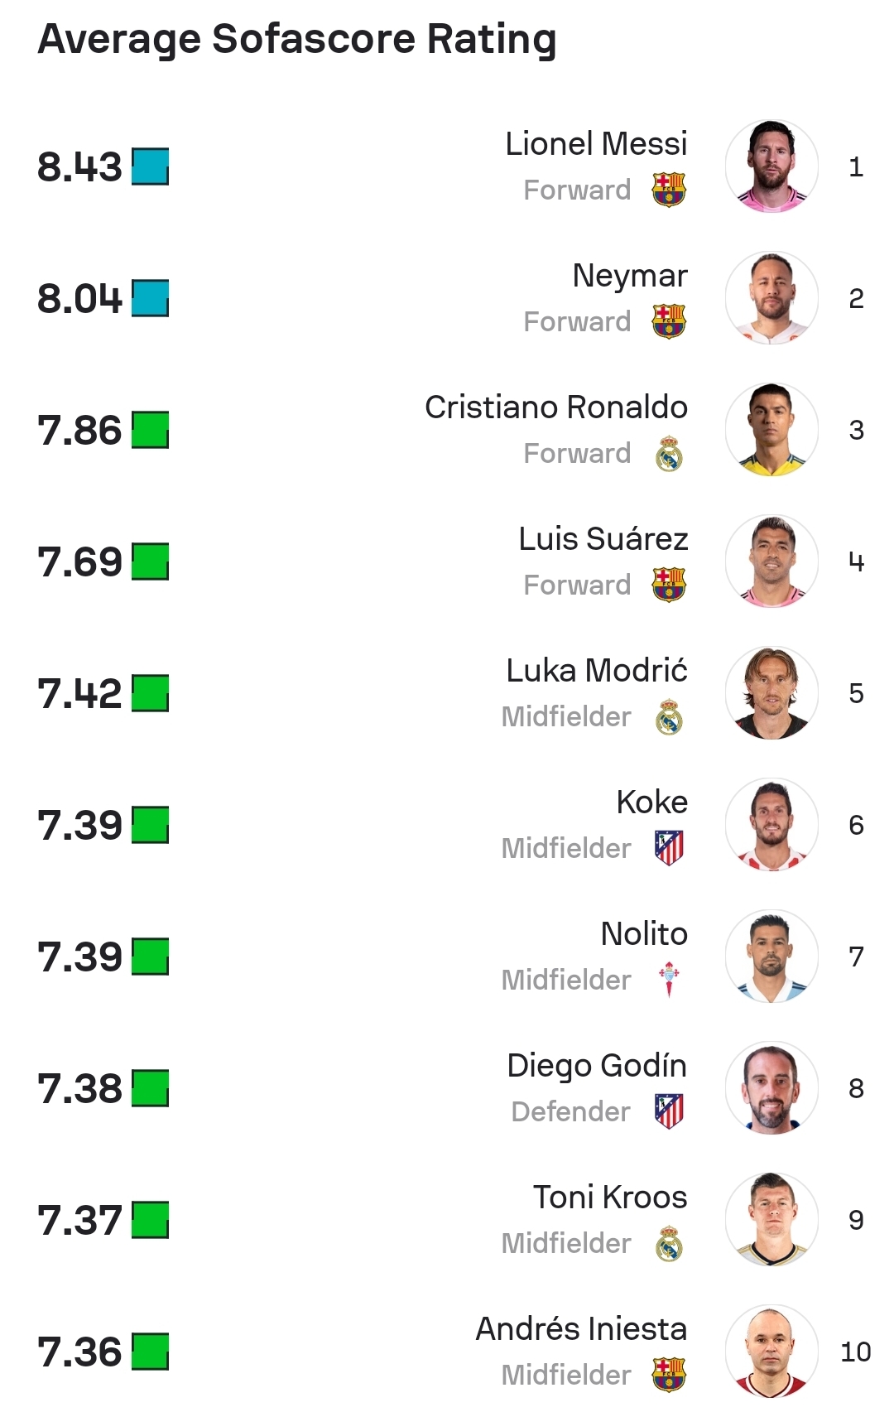Open Andrés Iniesta's name link

click(x=581, y=1329)
